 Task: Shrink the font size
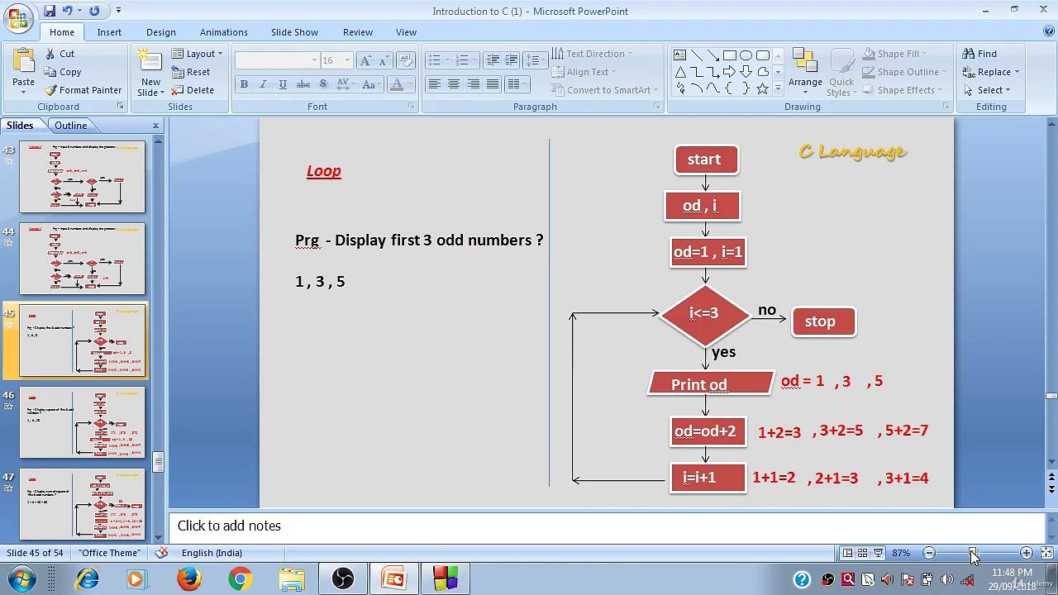[x=383, y=60]
